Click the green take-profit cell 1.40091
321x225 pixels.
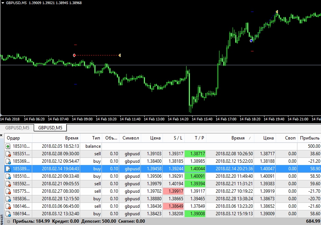tap(195, 176)
